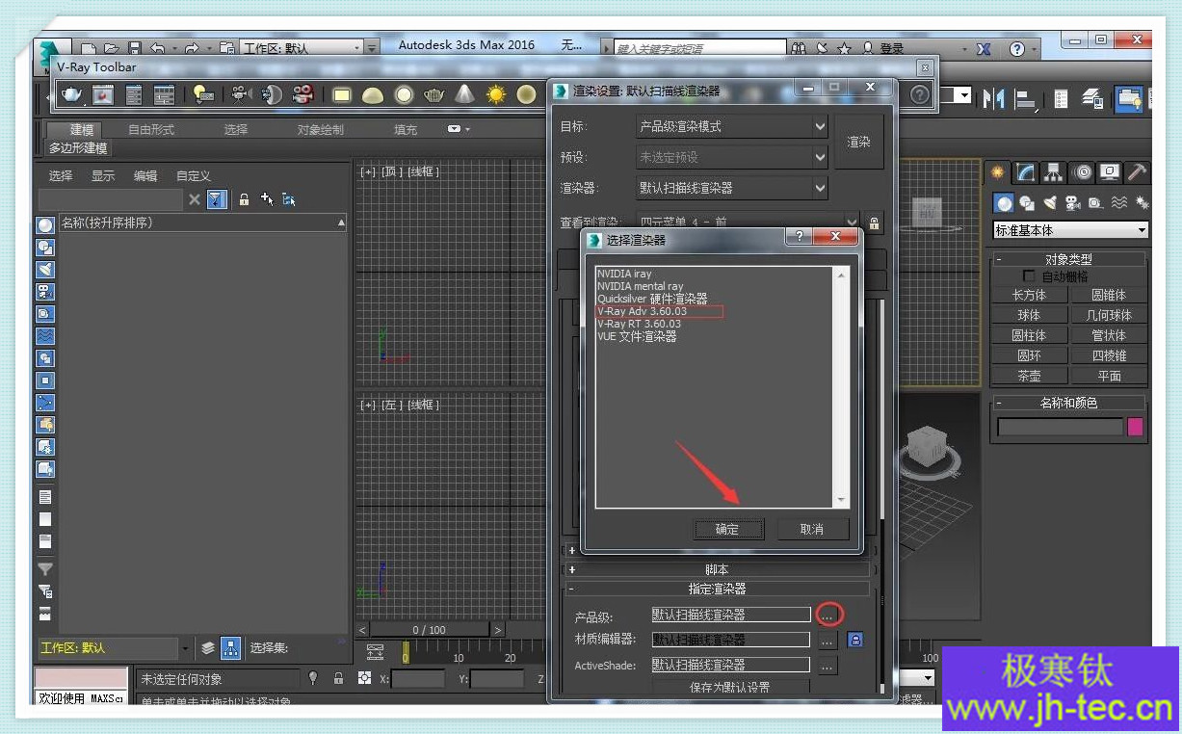Click the 确定 button in renderer dialog
The width and height of the screenshot is (1182, 734).
pyautogui.click(x=727, y=529)
